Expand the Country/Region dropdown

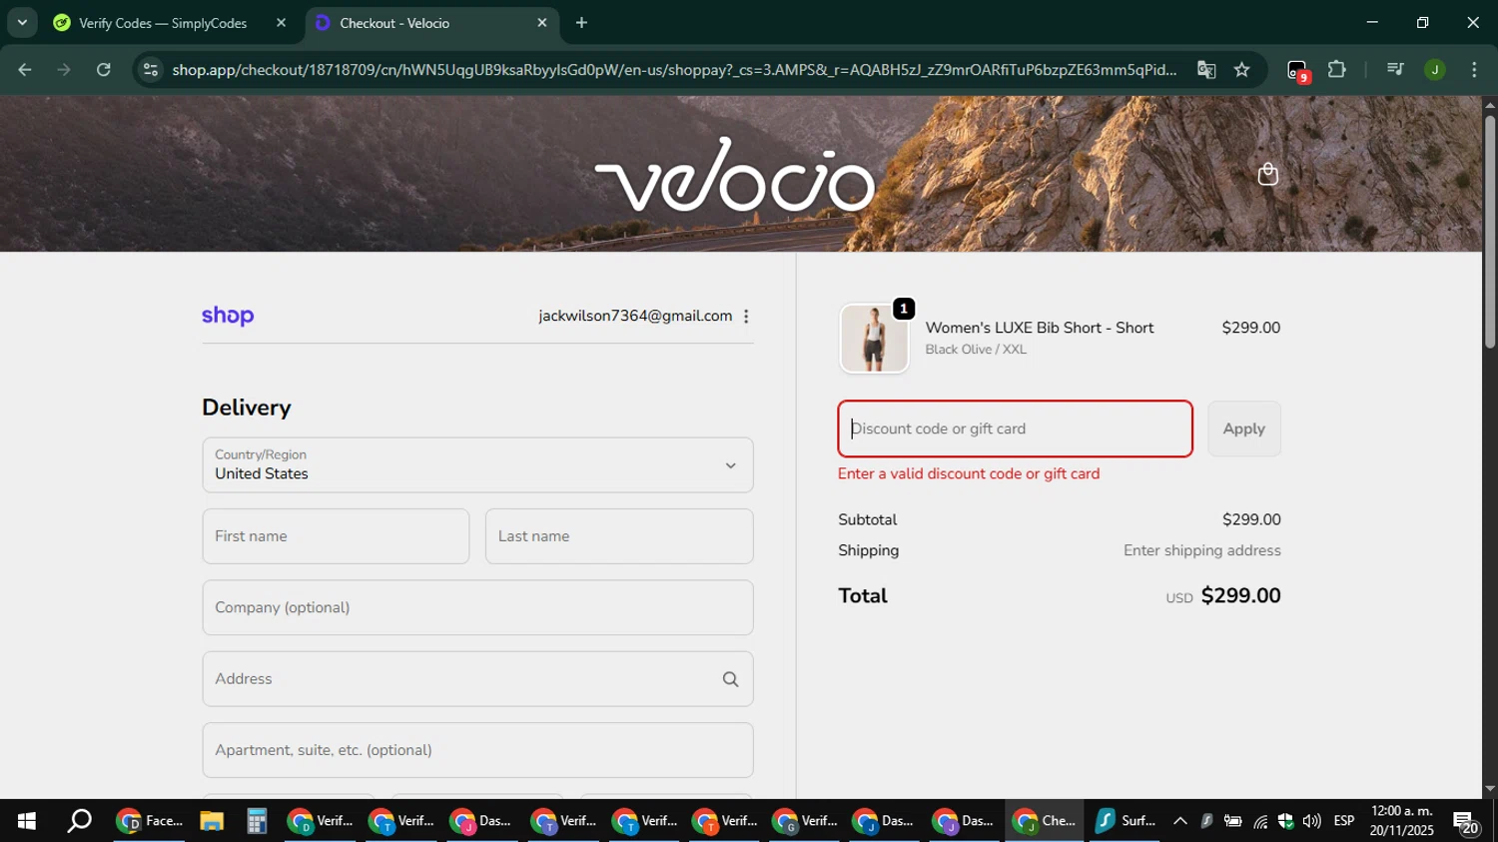point(477,464)
